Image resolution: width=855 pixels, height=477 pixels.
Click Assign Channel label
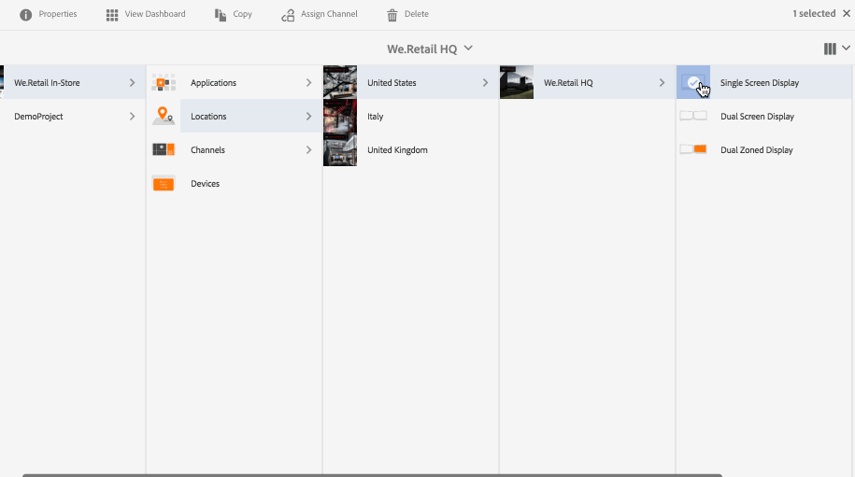tap(329, 14)
